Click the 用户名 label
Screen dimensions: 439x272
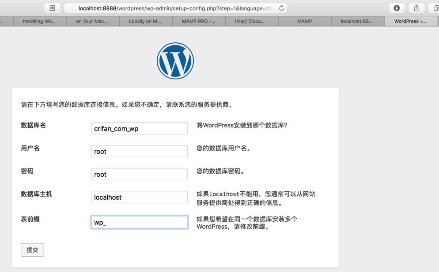point(30,148)
